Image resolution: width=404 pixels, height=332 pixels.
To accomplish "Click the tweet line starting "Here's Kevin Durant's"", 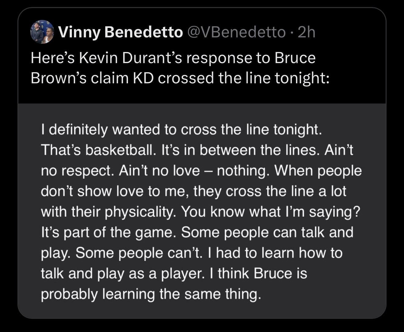I will [x=173, y=58].
